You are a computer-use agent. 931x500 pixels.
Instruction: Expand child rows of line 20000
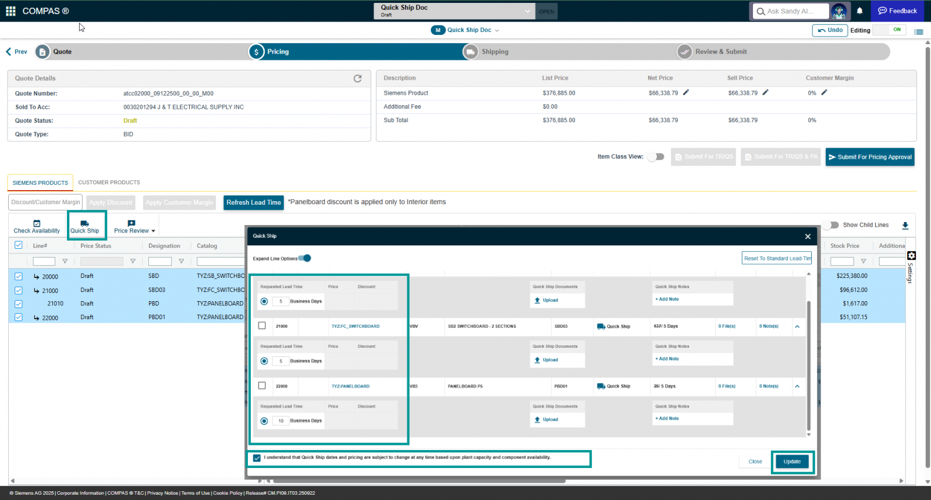[x=36, y=277]
